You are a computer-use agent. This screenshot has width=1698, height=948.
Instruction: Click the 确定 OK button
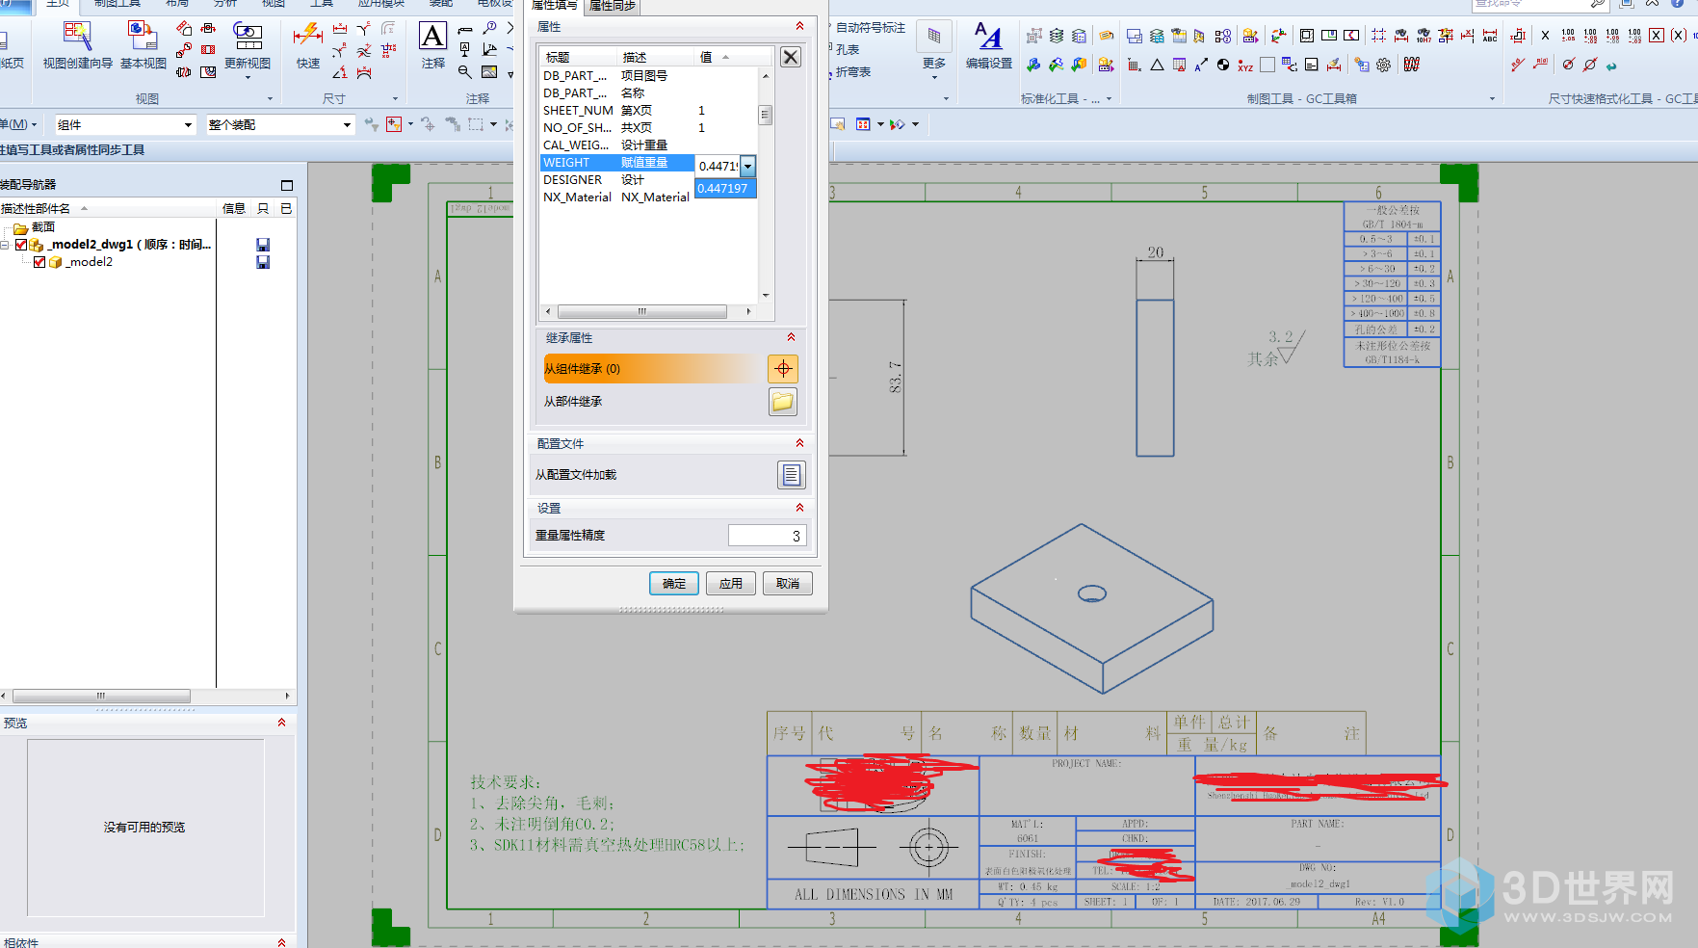click(674, 584)
